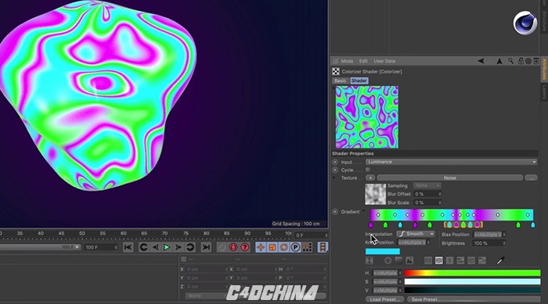
Task: Click the cyan color swatch
Action: tap(382, 252)
